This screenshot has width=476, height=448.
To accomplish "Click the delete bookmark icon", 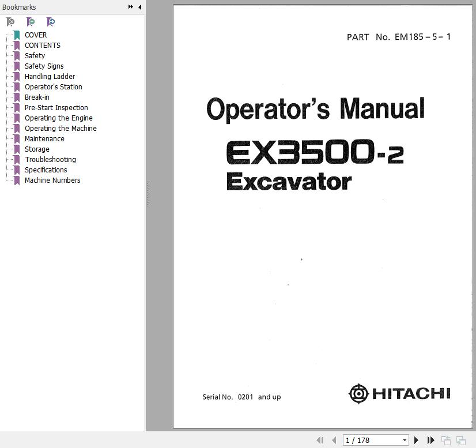I will click(x=10, y=21).
